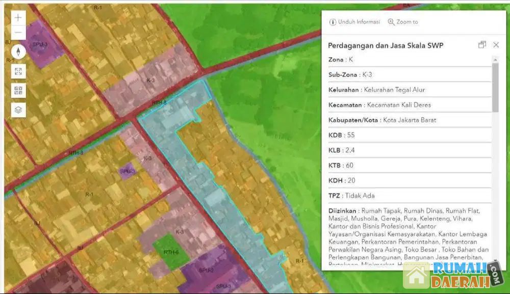Click the popup's vertical scrollbar thumb

[x=495, y=87]
